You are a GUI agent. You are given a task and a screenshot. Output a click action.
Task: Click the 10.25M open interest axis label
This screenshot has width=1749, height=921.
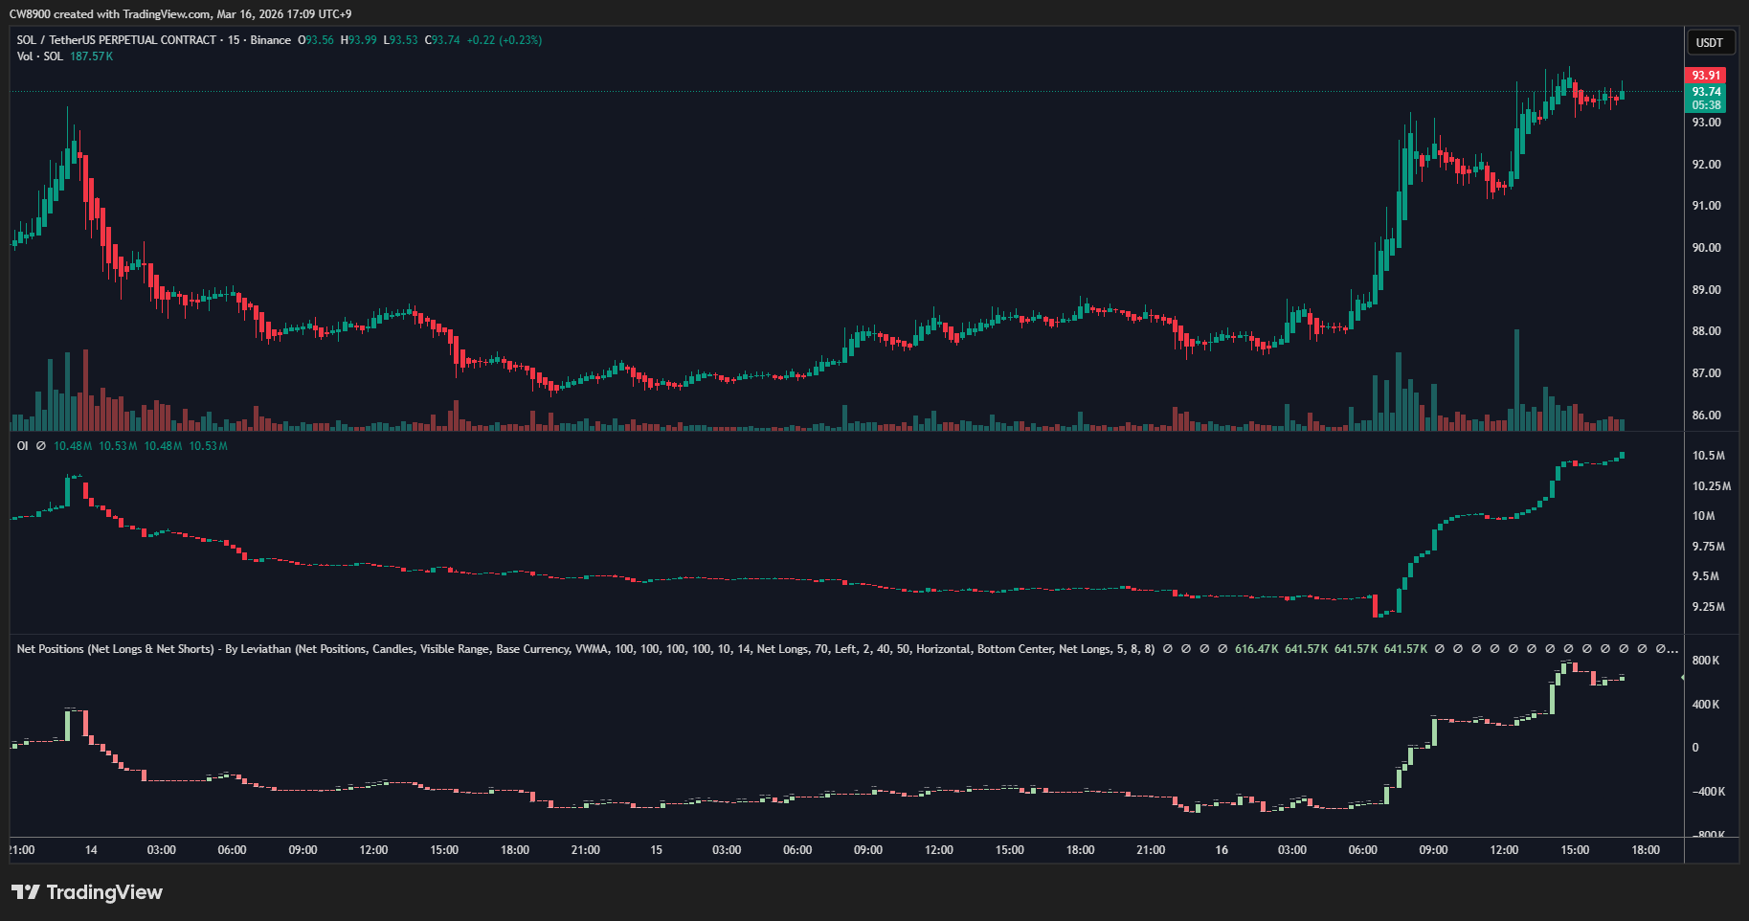(1712, 486)
